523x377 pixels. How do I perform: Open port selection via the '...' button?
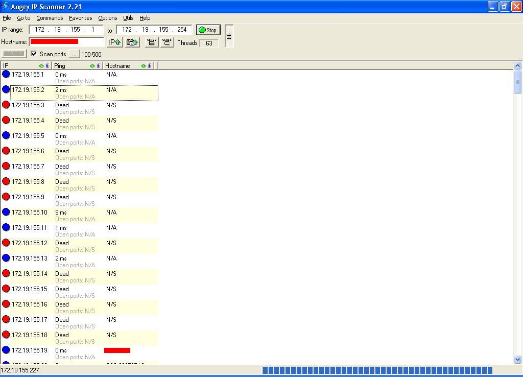74,54
